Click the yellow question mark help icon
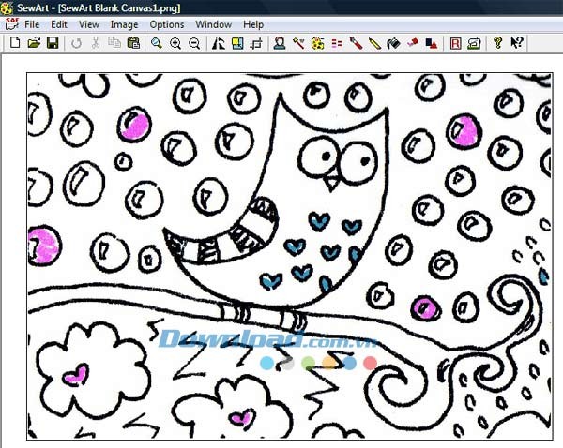 tap(497, 43)
